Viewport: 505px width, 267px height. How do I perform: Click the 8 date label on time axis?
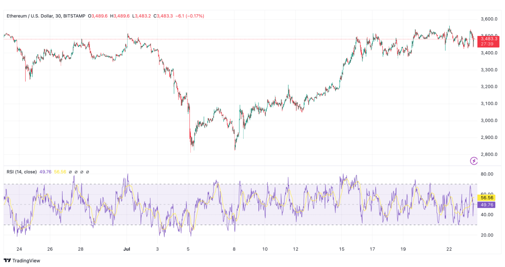coord(234,249)
